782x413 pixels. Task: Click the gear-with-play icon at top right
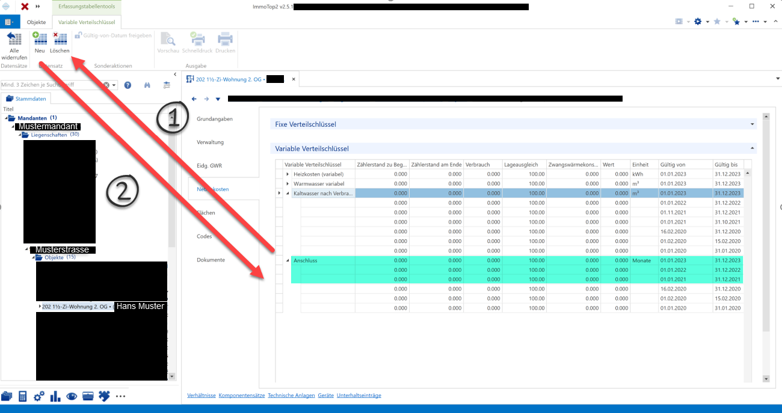pos(698,22)
